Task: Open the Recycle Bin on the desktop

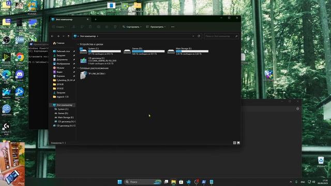Action: pyautogui.click(x=321, y=162)
